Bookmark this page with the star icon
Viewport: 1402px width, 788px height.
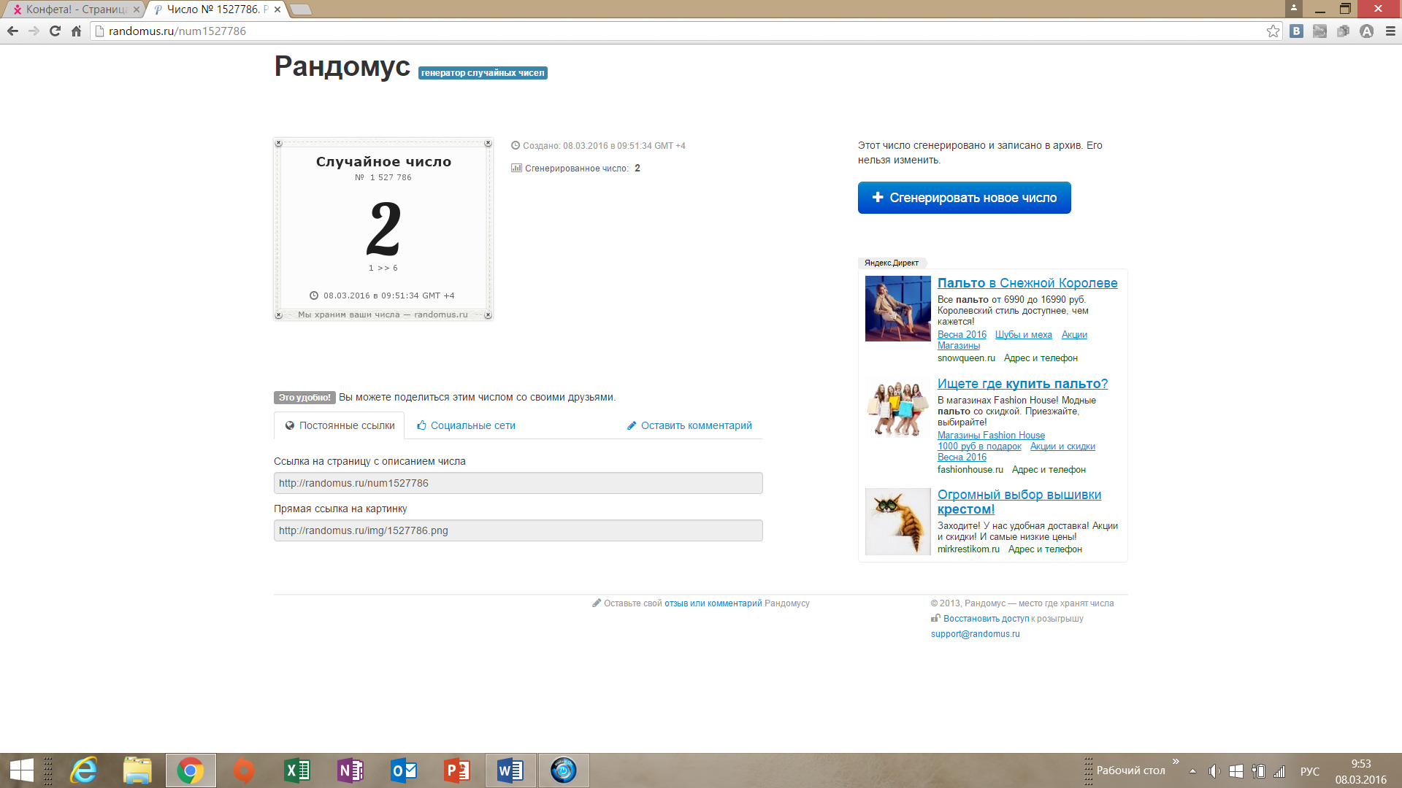click(x=1273, y=31)
